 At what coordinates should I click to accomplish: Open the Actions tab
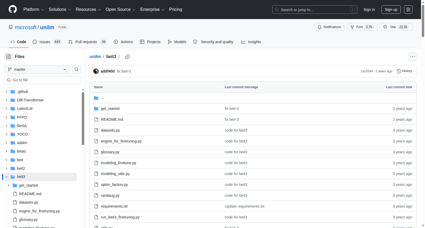[123, 42]
